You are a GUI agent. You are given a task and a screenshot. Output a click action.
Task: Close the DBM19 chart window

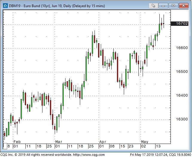tap(183, 6)
